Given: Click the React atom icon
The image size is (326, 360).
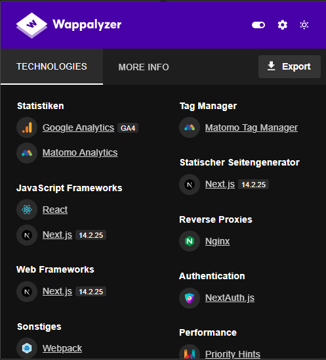Looking at the screenshot, I should pos(27,210).
